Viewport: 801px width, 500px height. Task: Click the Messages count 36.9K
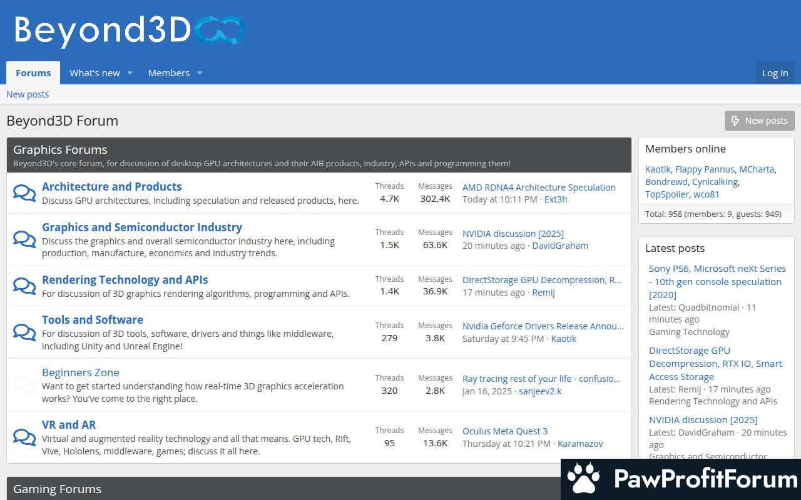tap(435, 291)
